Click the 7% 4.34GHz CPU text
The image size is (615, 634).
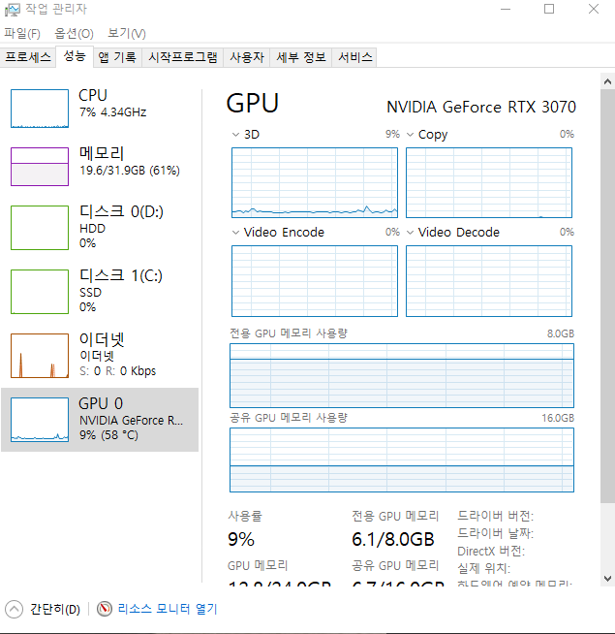pos(113,112)
